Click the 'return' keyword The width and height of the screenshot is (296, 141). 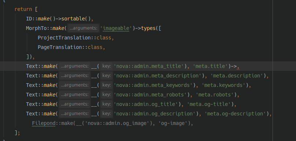[23, 9]
